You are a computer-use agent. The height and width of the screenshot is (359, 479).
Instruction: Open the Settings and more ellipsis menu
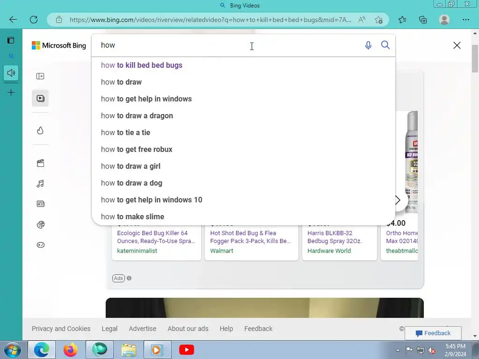tap(465, 20)
